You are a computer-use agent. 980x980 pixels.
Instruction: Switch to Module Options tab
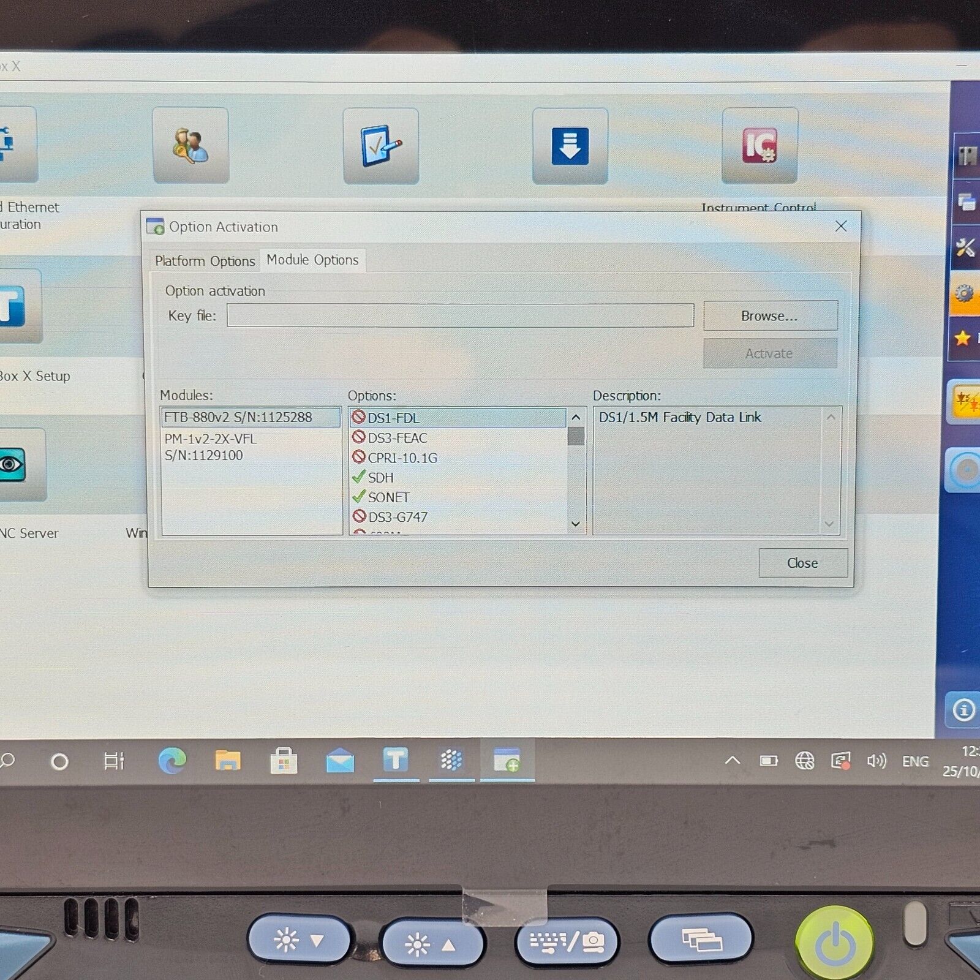pyautogui.click(x=312, y=260)
